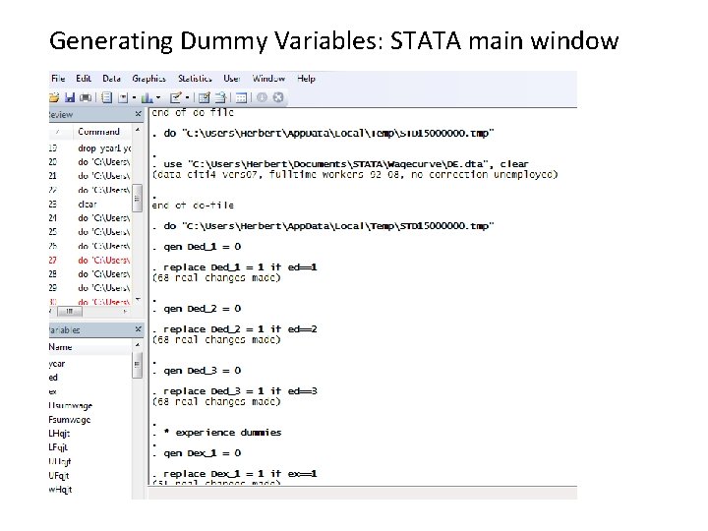Click the grayed More down-arrow icon
Screen dimensions: 708x531
(262, 97)
